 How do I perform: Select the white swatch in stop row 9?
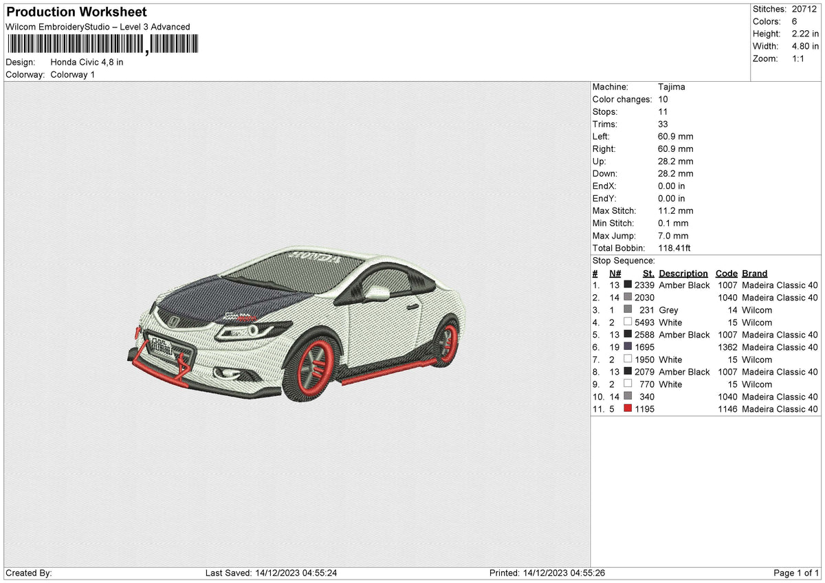[628, 384]
